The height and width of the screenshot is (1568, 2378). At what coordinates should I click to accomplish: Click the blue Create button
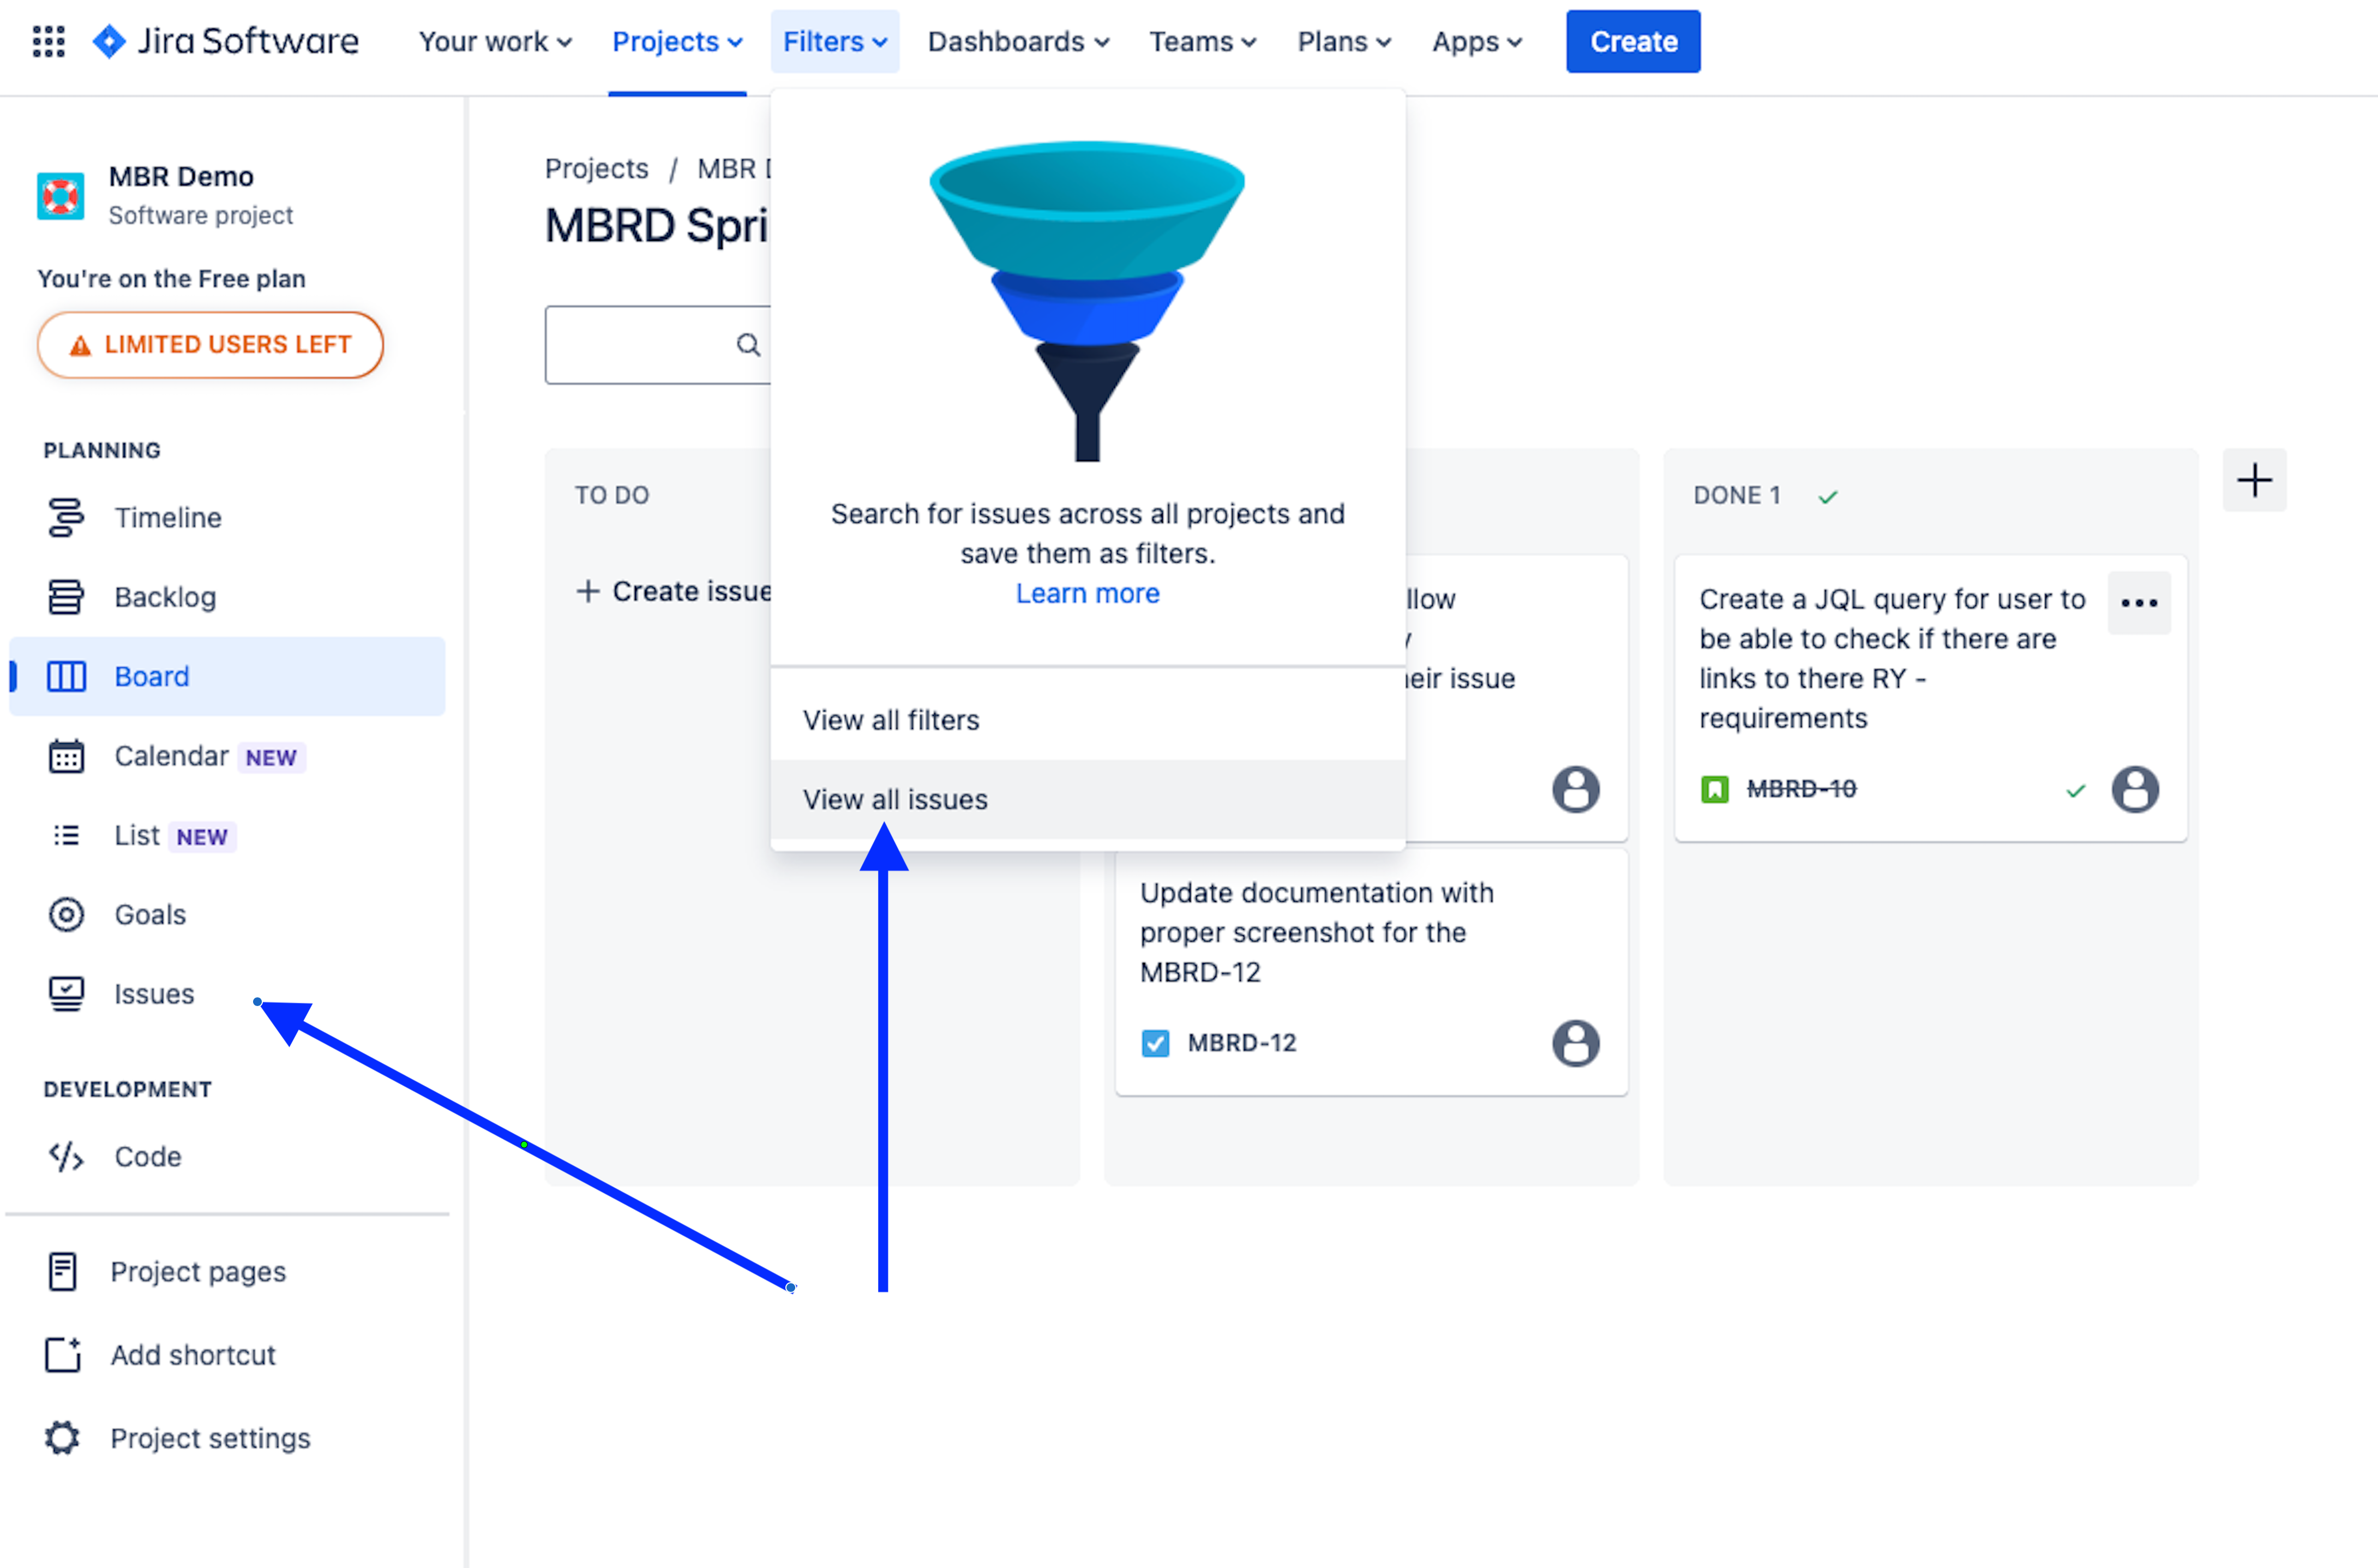pos(1632,42)
